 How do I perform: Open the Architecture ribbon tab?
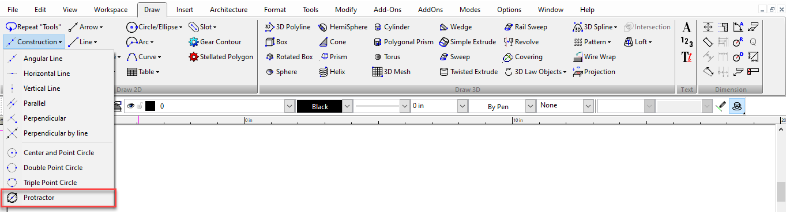pyautogui.click(x=229, y=10)
